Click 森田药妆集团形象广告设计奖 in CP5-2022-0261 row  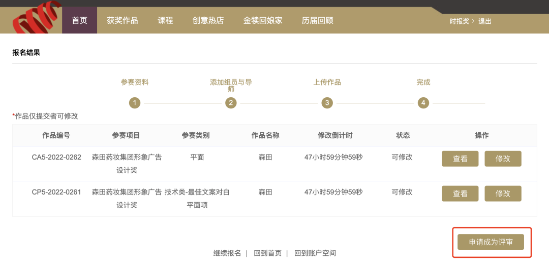tap(127, 199)
